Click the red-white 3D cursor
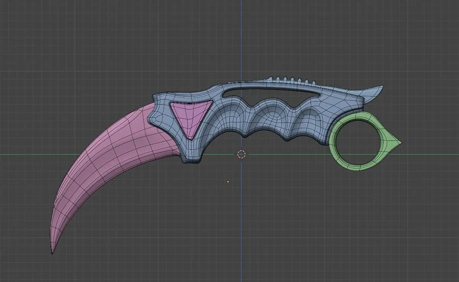Screen dimensions: 459x282 point(241,154)
